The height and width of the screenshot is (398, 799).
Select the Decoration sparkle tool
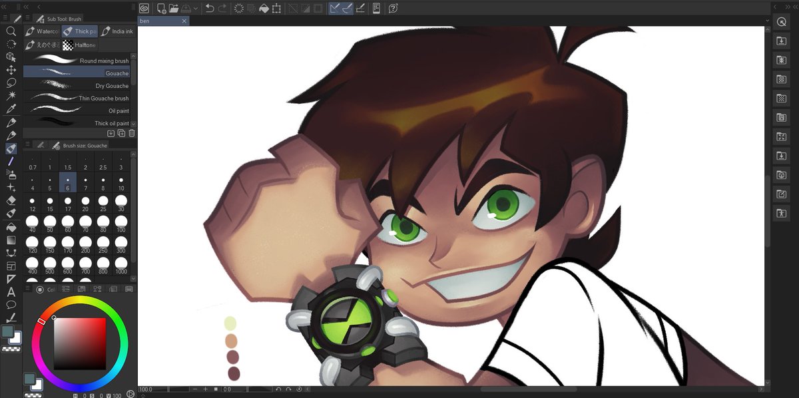point(11,187)
